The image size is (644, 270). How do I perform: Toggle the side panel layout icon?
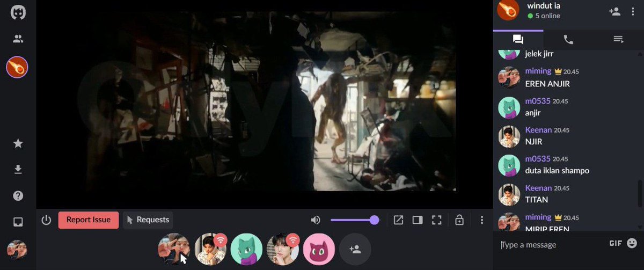click(x=418, y=220)
